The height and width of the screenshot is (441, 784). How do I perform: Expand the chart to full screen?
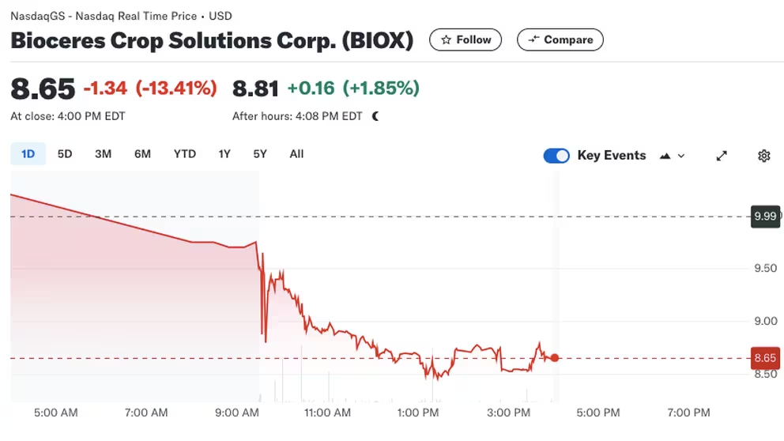(722, 156)
